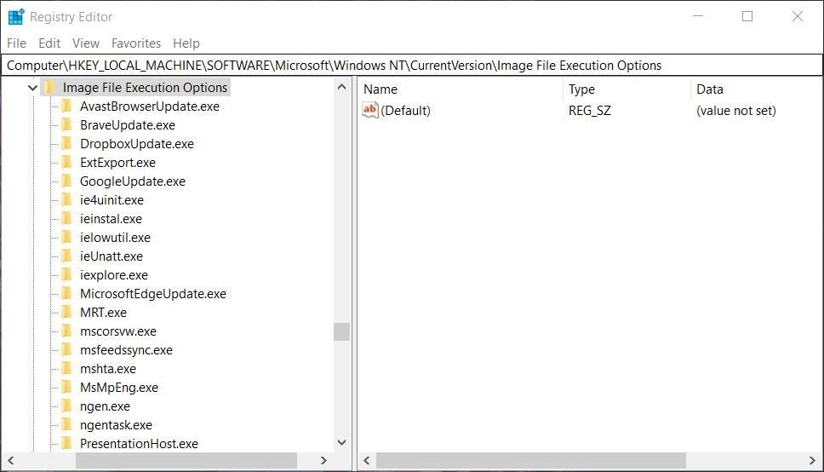
Task: Click the tree pane's scroll down arrow
Action: pos(341,442)
